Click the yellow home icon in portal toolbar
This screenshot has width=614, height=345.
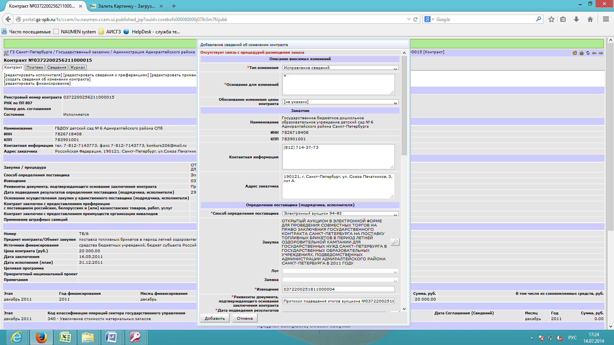tap(581, 53)
